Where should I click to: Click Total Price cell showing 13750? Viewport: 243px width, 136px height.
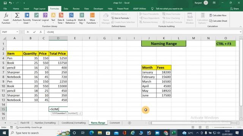tap(58, 63)
